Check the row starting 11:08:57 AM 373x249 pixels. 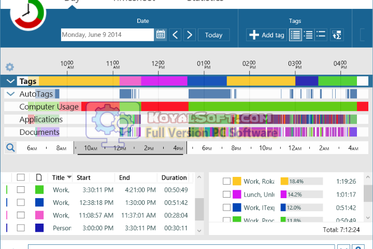tap(21, 215)
